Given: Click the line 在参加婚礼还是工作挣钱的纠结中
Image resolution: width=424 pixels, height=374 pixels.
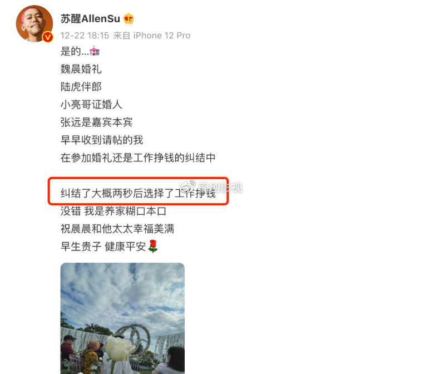Looking at the screenshot, I should tap(138, 158).
